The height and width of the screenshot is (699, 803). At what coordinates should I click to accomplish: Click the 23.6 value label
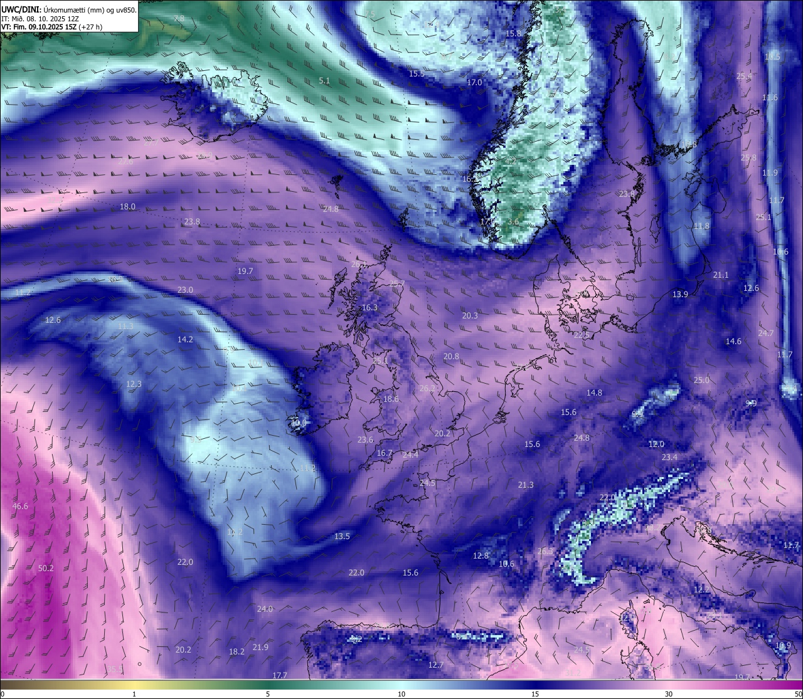click(365, 439)
